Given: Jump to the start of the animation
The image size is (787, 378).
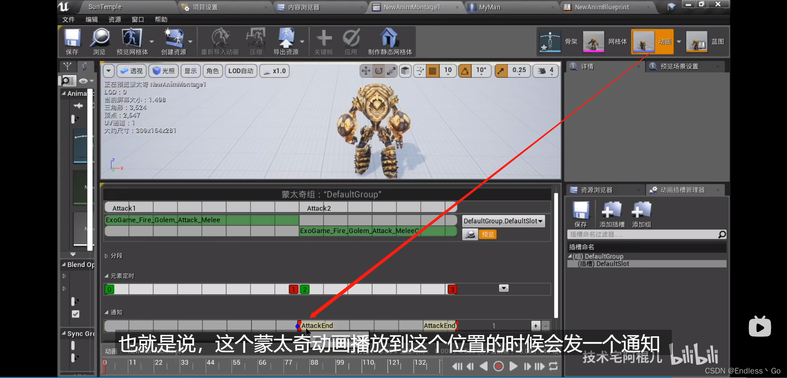Looking at the screenshot, I should coord(457,366).
